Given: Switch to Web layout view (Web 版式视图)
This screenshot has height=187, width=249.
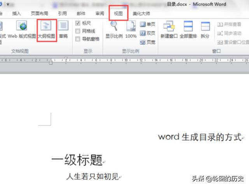Looking at the screenshot, I should point(22,30).
